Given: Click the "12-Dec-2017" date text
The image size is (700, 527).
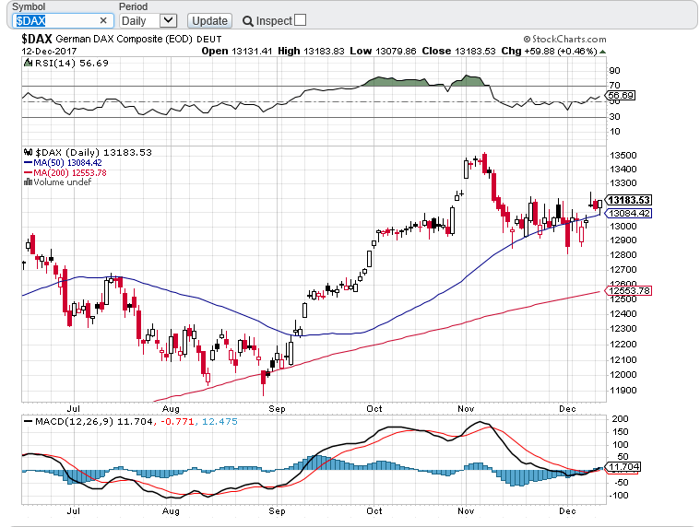Looking at the screenshot, I should [x=49, y=52].
